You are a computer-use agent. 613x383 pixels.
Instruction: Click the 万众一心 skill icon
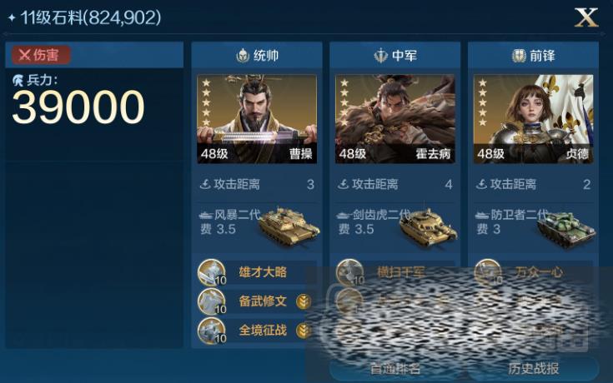click(488, 272)
